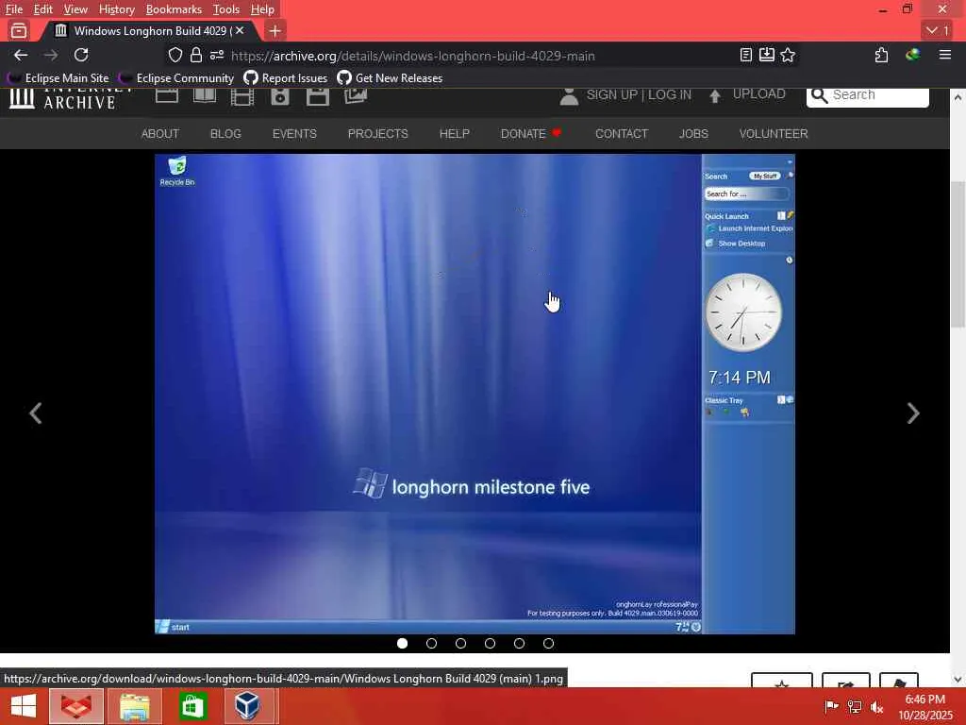Open the hamburger application menu
The image size is (966, 725).
click(x=945, y=55)
